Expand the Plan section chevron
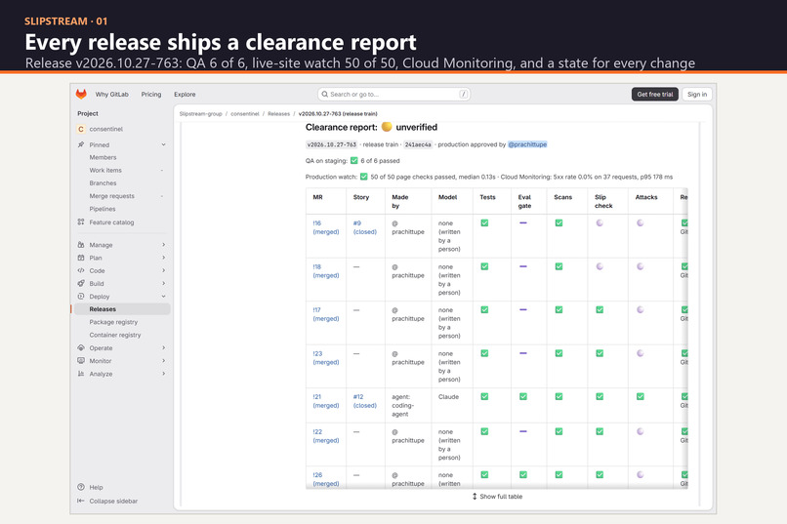This screenshot has width=787, height=524. [164, 258]
